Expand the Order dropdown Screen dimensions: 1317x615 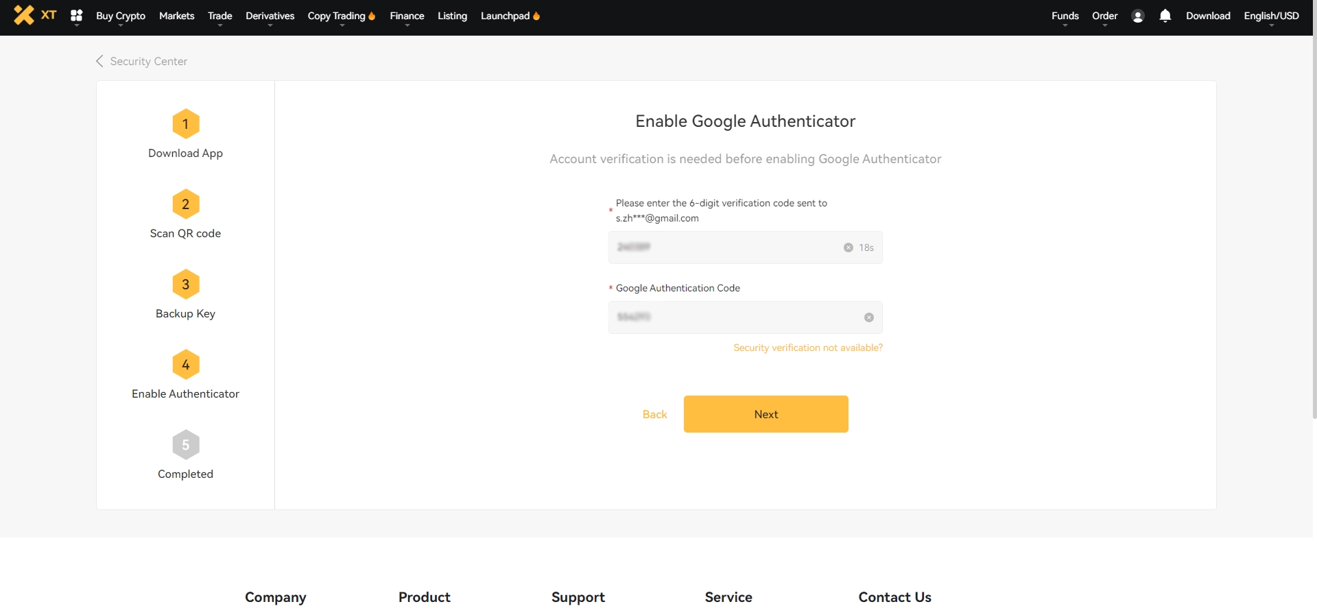pos(1105,16)
